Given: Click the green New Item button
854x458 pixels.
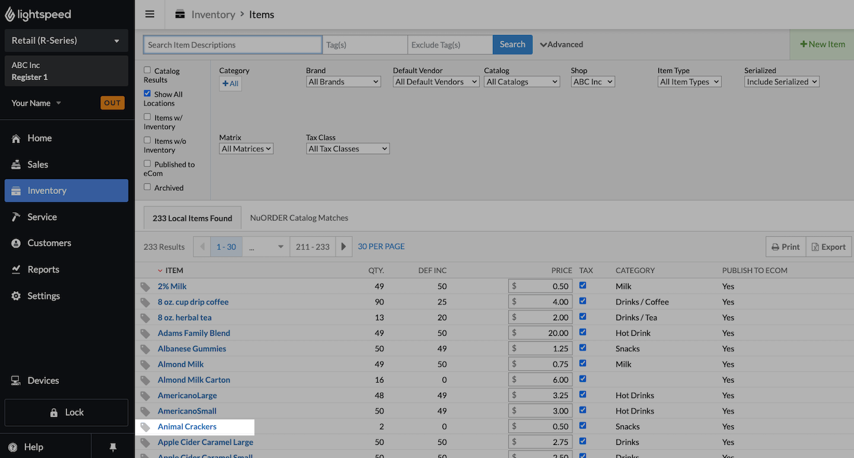Looking at the screenshot, I should pos(822,44).
